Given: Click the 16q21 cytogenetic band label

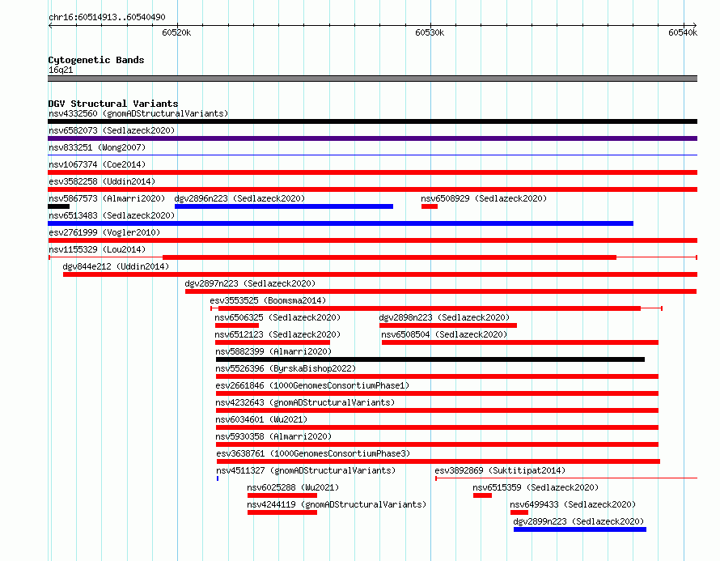Looking at the screenshot, I should tap(61, 70).
